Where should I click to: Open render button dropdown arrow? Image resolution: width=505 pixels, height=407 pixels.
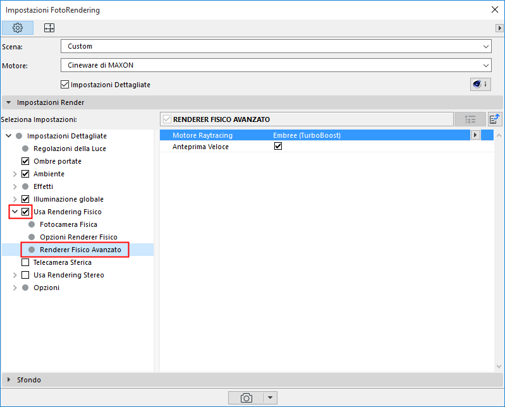[271, 398]
